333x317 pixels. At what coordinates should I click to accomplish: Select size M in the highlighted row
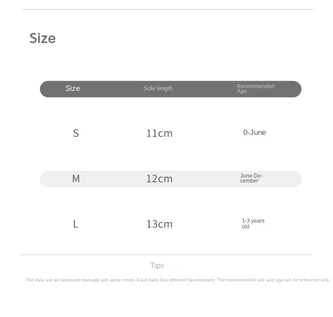click(76, 179)
